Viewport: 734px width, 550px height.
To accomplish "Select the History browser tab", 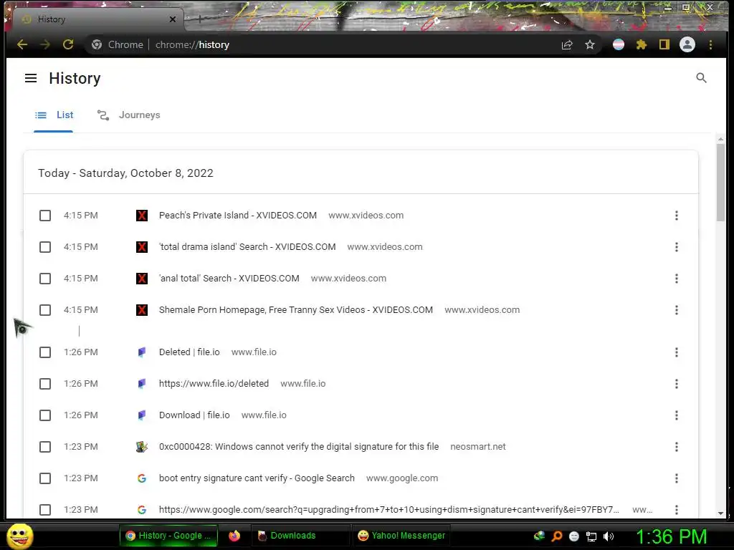I will coord(98,19).
